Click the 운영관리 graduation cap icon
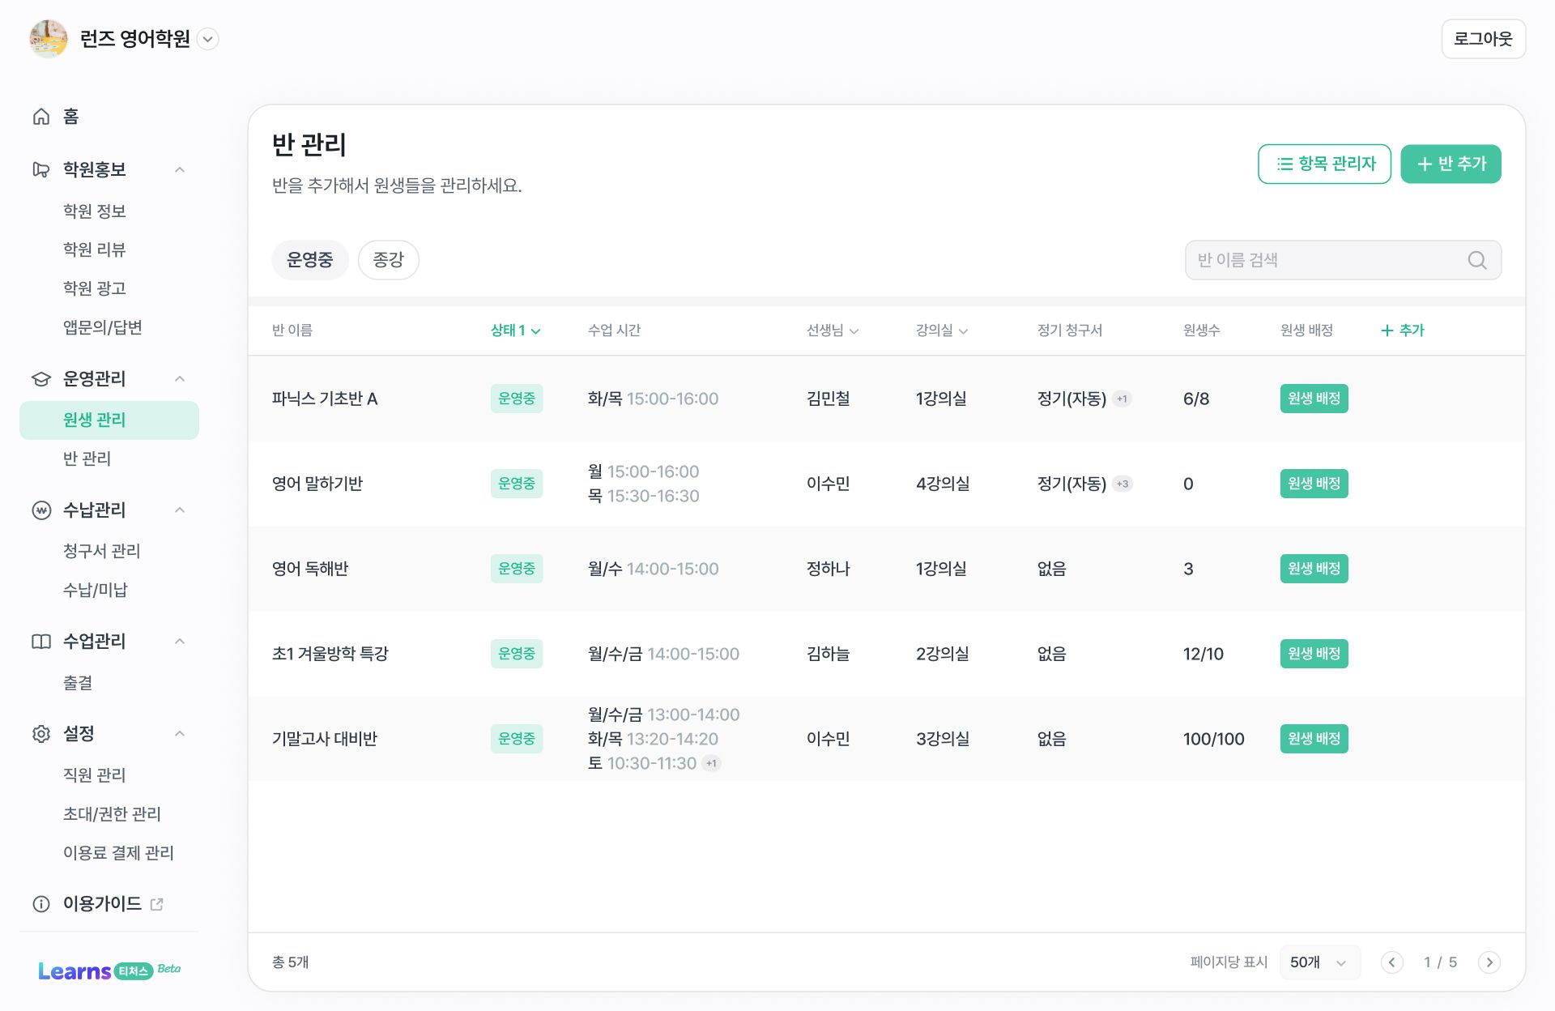This screenshot has height=1011, width=1555. click(41, 378)
